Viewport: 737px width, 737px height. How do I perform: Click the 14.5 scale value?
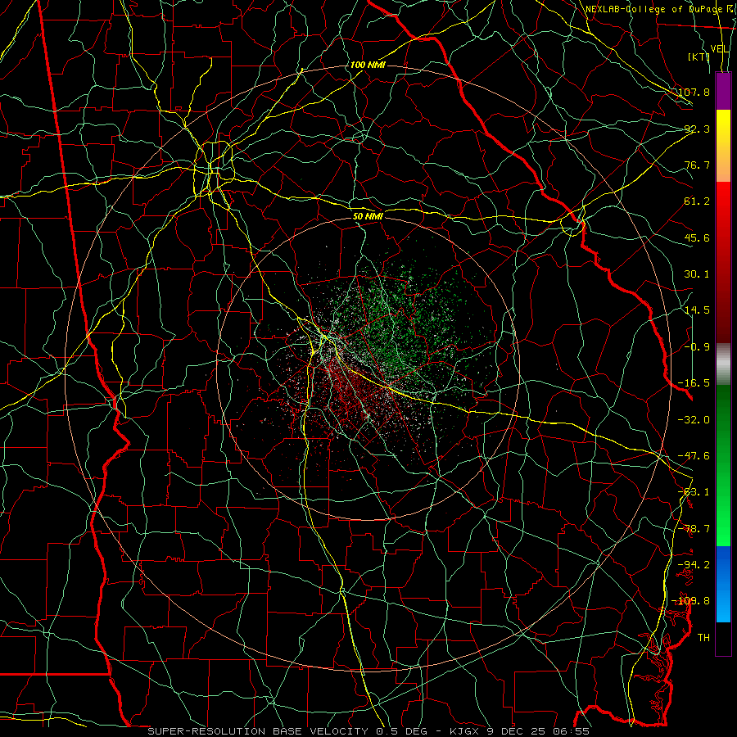697,310
